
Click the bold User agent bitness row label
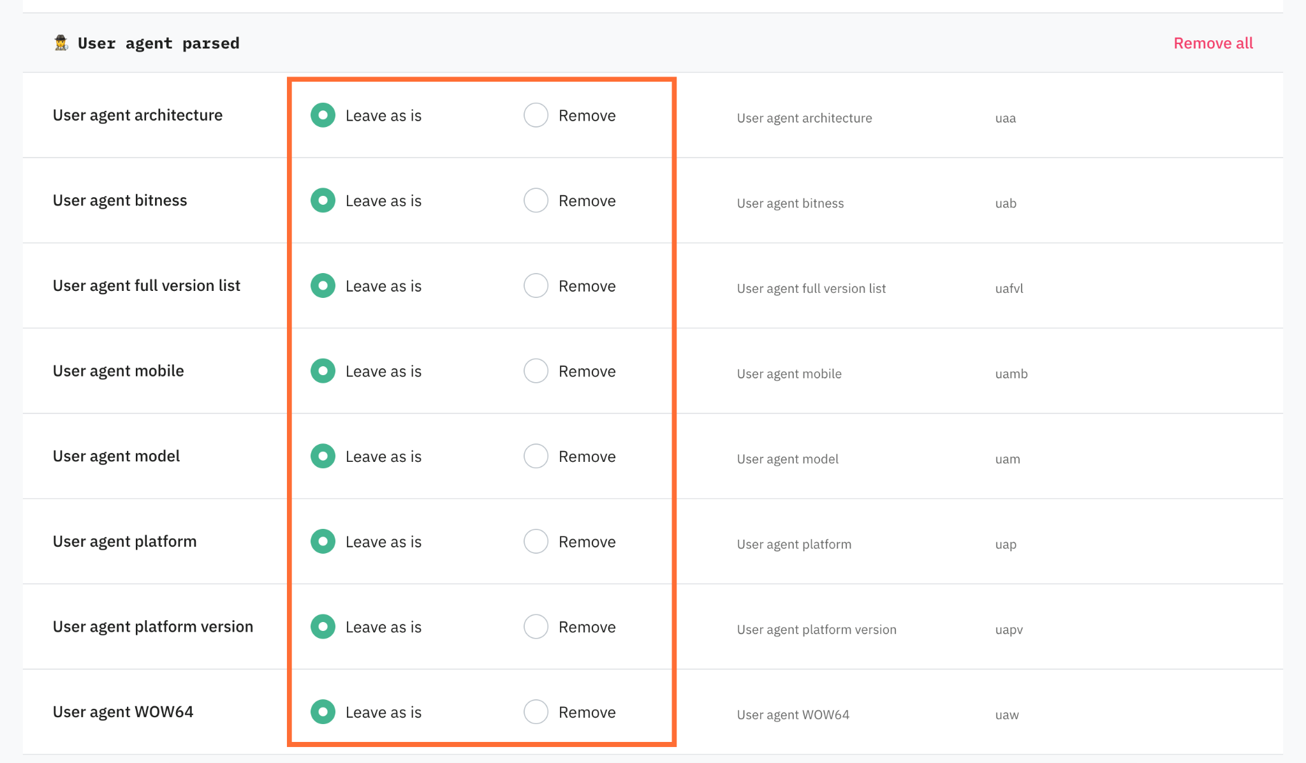(120, 200)
